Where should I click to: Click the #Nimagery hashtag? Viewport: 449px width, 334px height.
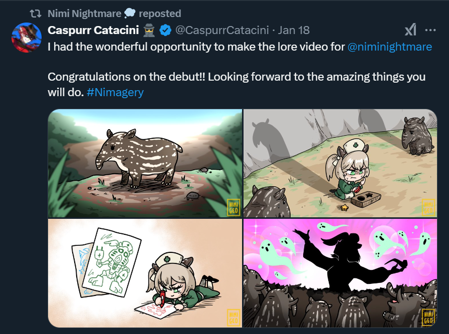point(115,92)
